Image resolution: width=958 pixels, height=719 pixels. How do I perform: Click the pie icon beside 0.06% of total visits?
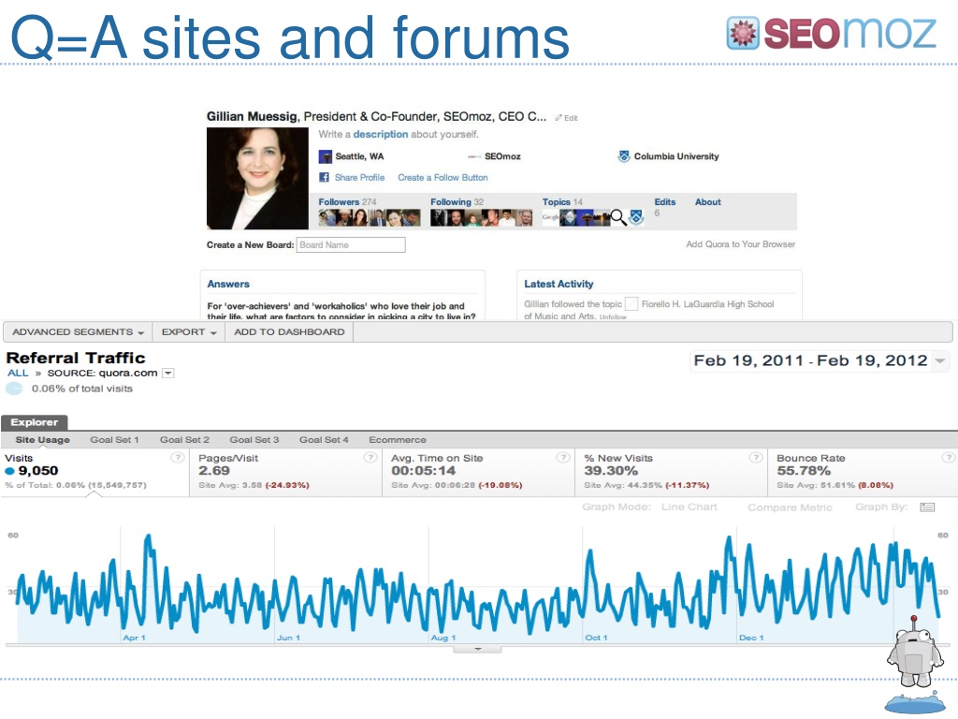pos(14,389)
